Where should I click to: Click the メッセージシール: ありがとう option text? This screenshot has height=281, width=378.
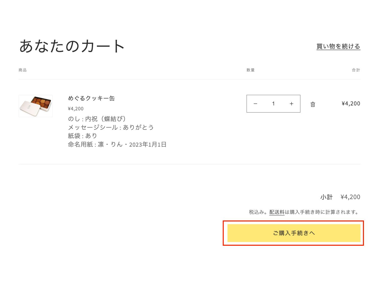111,127
